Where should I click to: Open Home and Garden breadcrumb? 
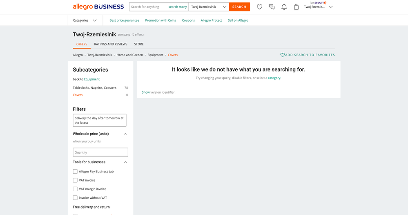point(129,55)
